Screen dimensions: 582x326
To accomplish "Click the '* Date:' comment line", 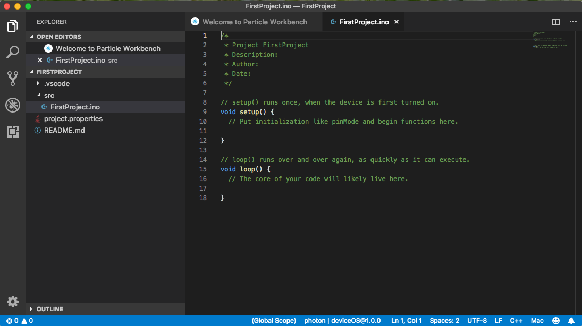I will point(238,73).
